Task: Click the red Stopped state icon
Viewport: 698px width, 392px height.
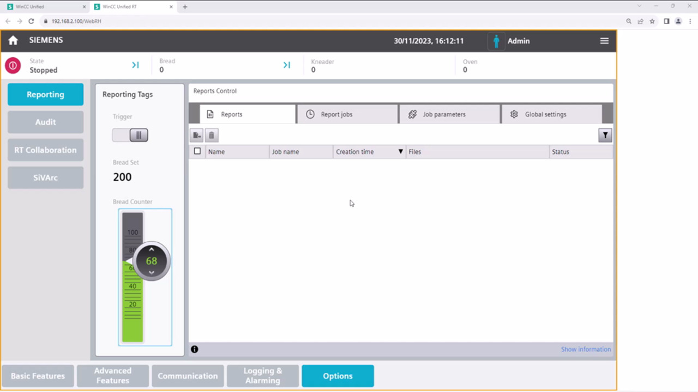Action: (x=13, y=66)
